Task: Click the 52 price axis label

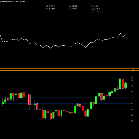Action: (132, 121)
